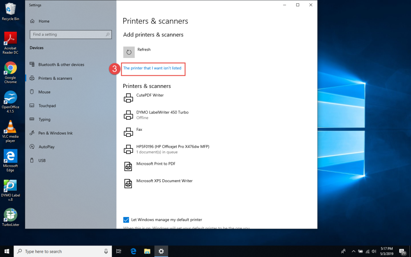Show hidden system tray icons

(353, 251)
